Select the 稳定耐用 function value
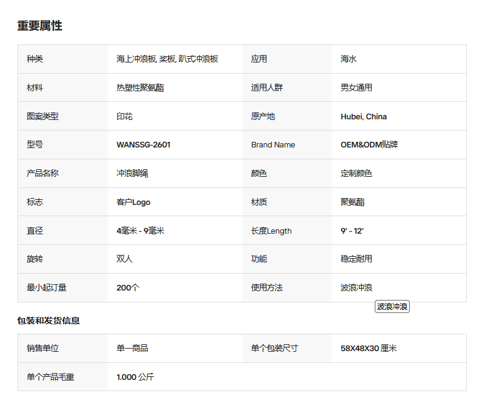478x408 pixels. click(357, 259)
